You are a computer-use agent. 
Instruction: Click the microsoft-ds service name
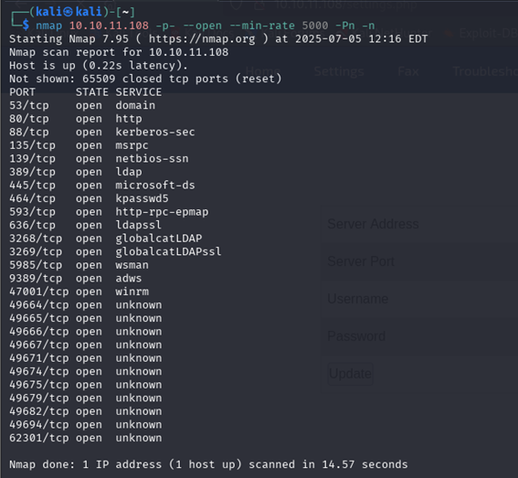tap(155, 186)
